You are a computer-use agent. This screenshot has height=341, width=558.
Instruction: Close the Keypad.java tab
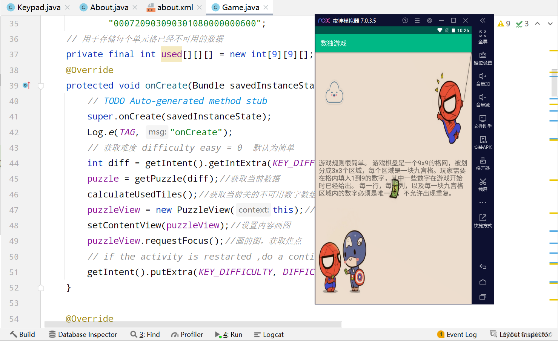coord(67,8)
